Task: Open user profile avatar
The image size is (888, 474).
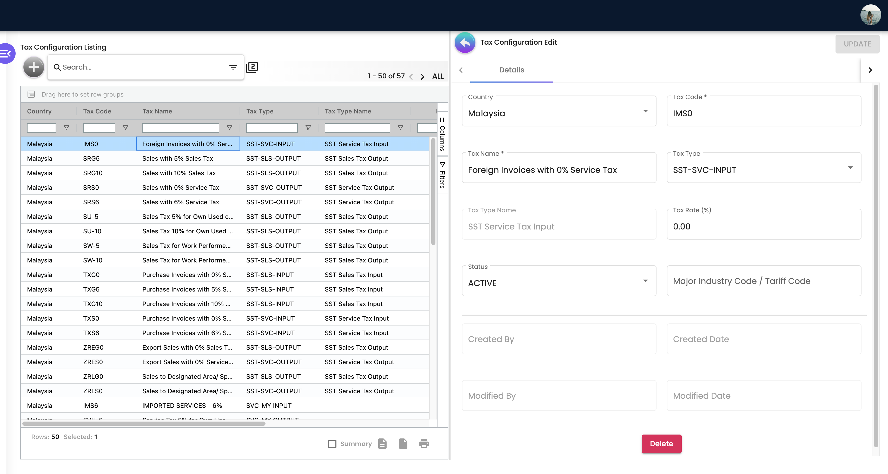Action: [870, 15]
